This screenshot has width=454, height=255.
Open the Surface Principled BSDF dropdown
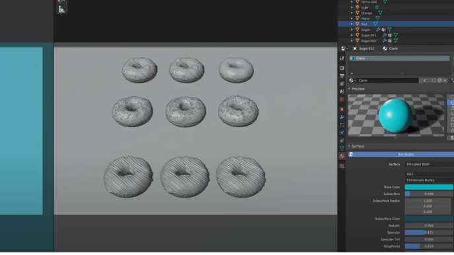pos(429,164)
